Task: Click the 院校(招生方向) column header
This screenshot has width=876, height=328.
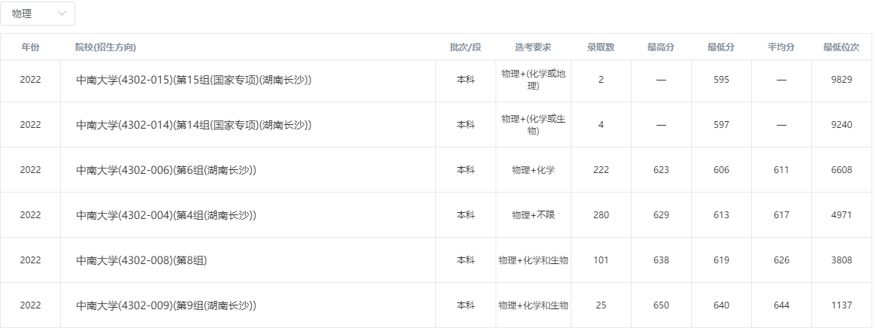Action: pos(105,47)
